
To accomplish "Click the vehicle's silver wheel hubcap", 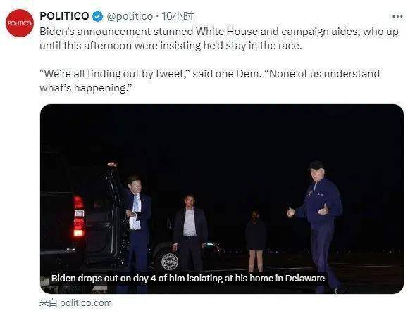I will 170,262.
